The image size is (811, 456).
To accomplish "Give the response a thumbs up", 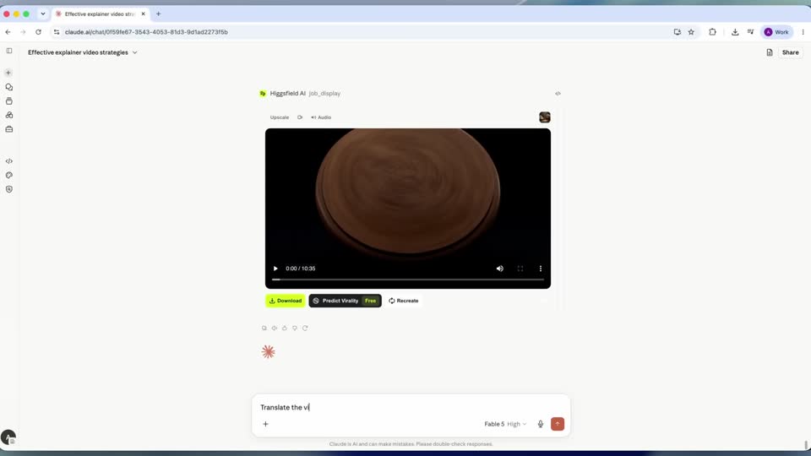I will point(285,328).
